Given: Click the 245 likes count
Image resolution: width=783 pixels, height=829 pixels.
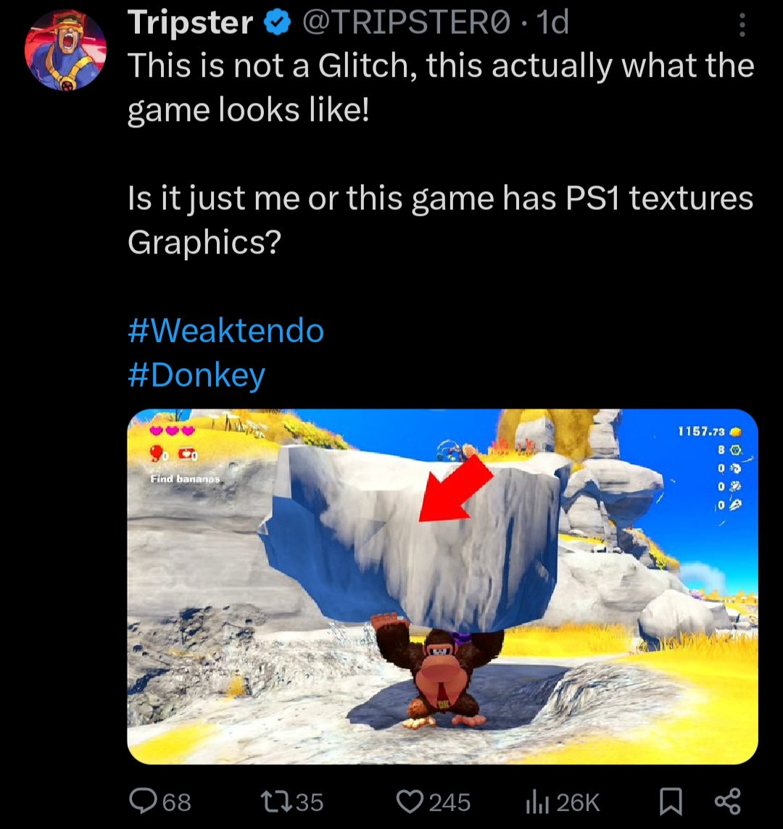Looking at the screenshot, I should click(449, 802).
